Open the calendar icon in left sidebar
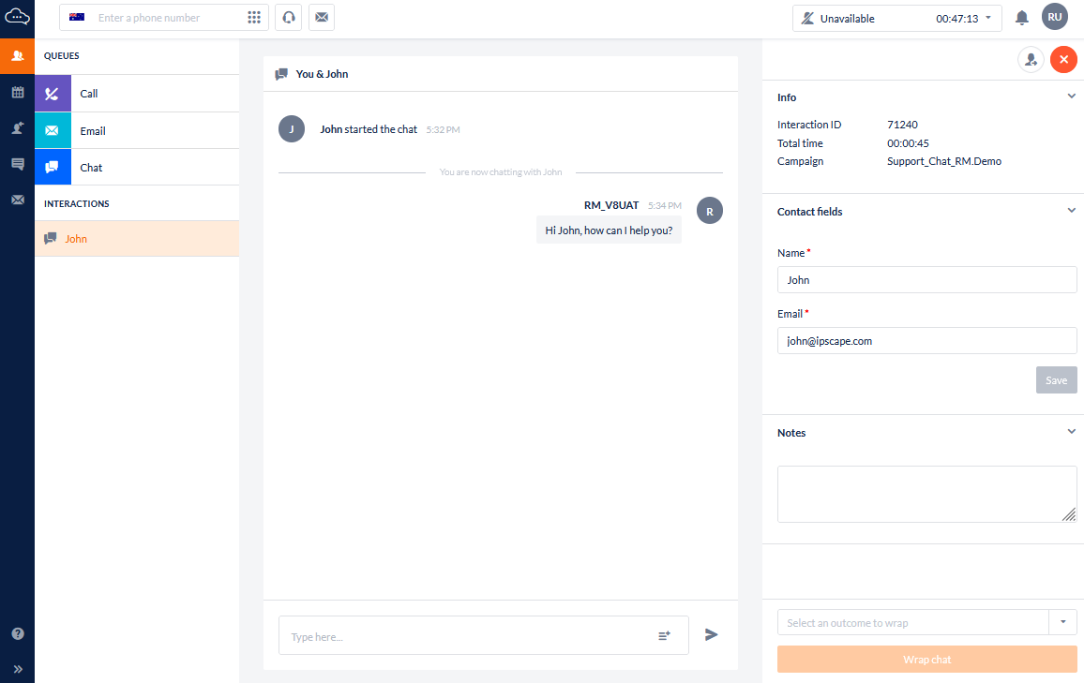1084x683 pixels. click(x=17, y=92)
